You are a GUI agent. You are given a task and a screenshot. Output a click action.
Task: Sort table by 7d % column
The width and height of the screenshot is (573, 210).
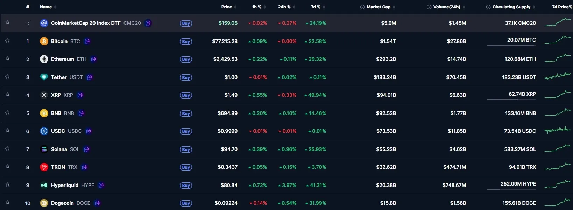pyautogui.click(x=318, y=7)
